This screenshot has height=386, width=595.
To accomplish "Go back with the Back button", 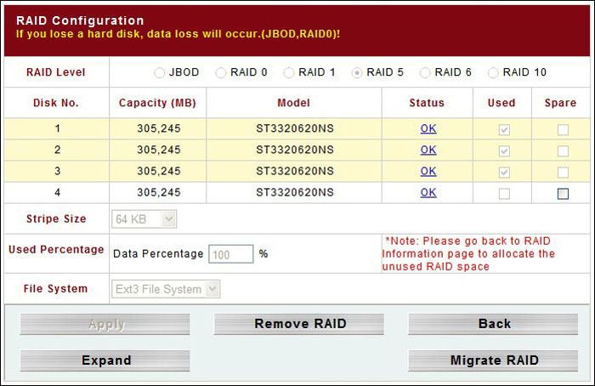I will [x=493, y=324].
